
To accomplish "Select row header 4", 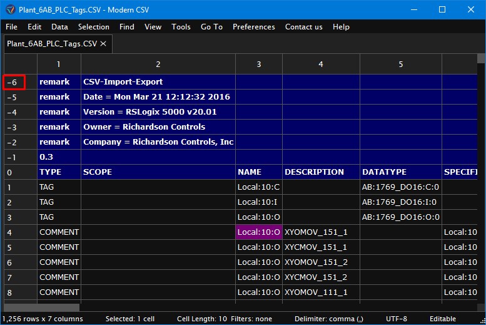I will [21, 232].
